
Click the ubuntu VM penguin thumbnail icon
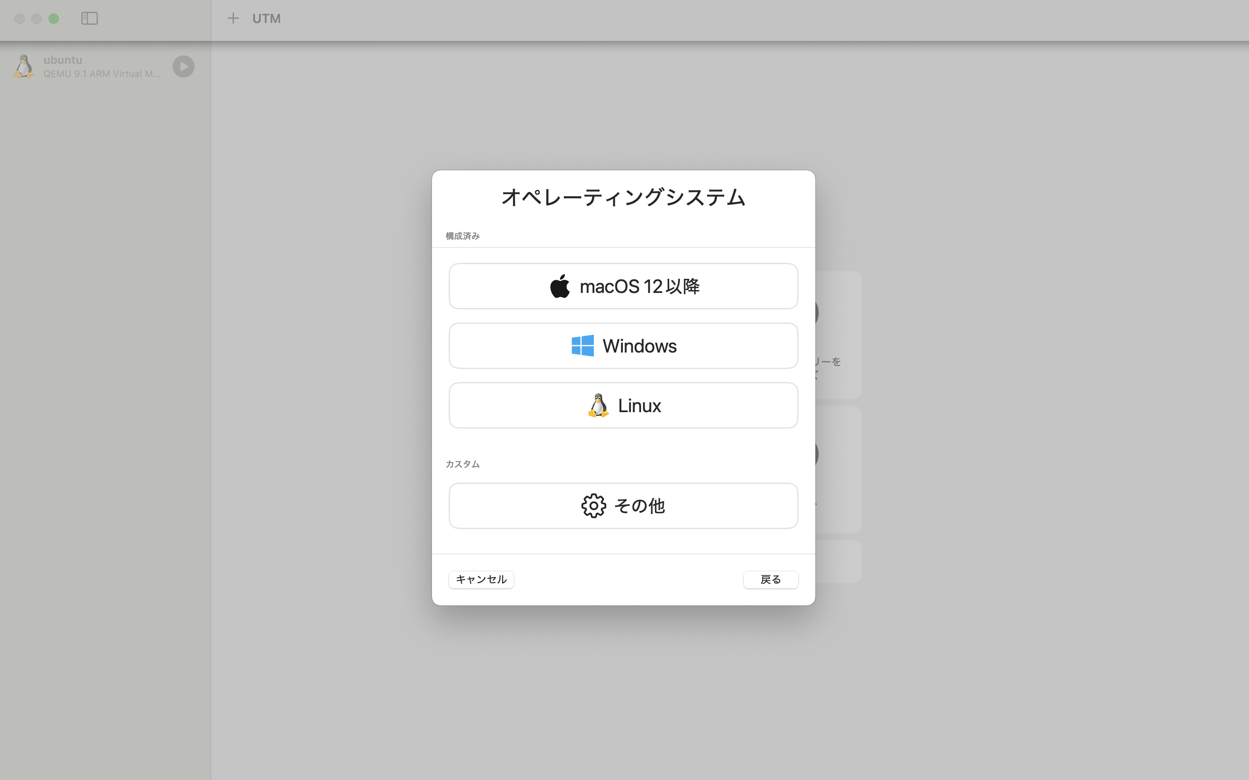[23, 66]
